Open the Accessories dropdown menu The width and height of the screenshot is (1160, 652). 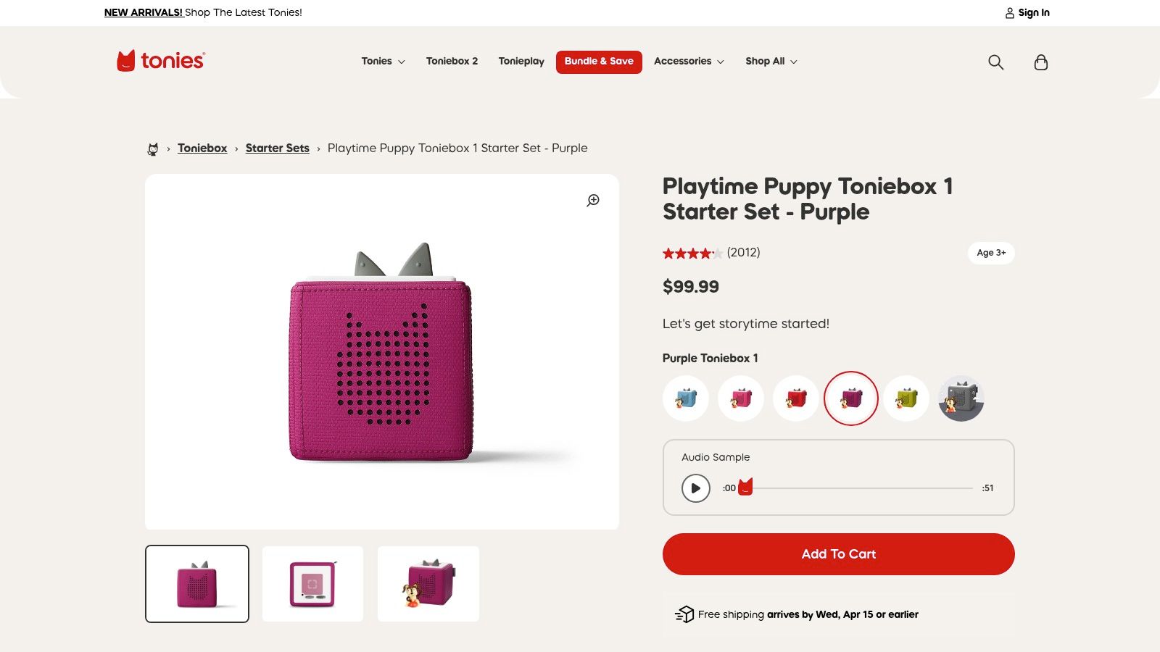click(x=688, y=62)
